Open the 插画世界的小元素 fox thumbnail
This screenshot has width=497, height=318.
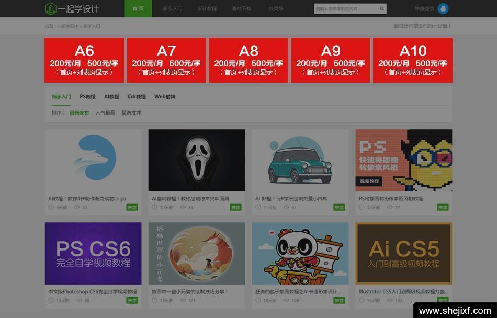(x=197, y=253)
